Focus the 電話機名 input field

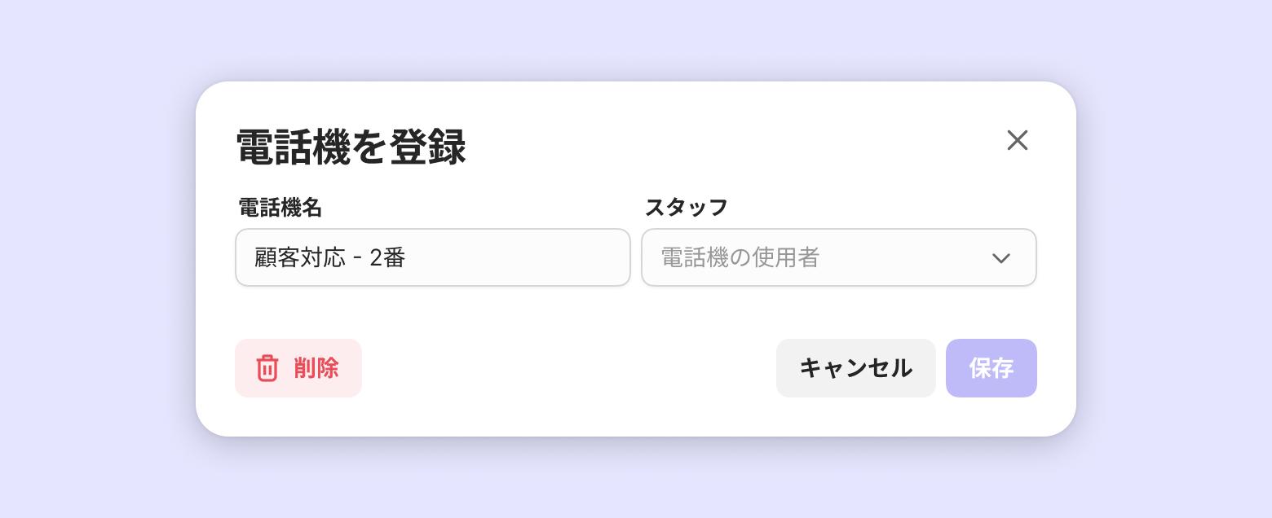point(432,257)
